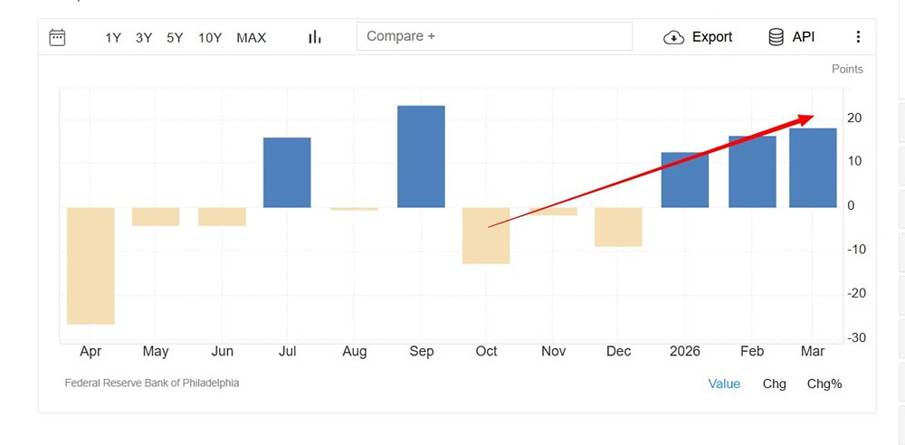This screenshot has width=905, height=445.
Task: Click the Federal Reserve Bank of Philadelphia source
Action: tap(152, 383)
